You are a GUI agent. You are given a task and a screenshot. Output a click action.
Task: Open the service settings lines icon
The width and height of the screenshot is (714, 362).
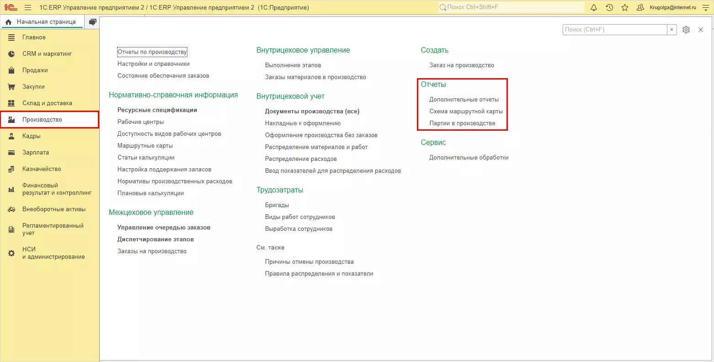pos(705,7)
